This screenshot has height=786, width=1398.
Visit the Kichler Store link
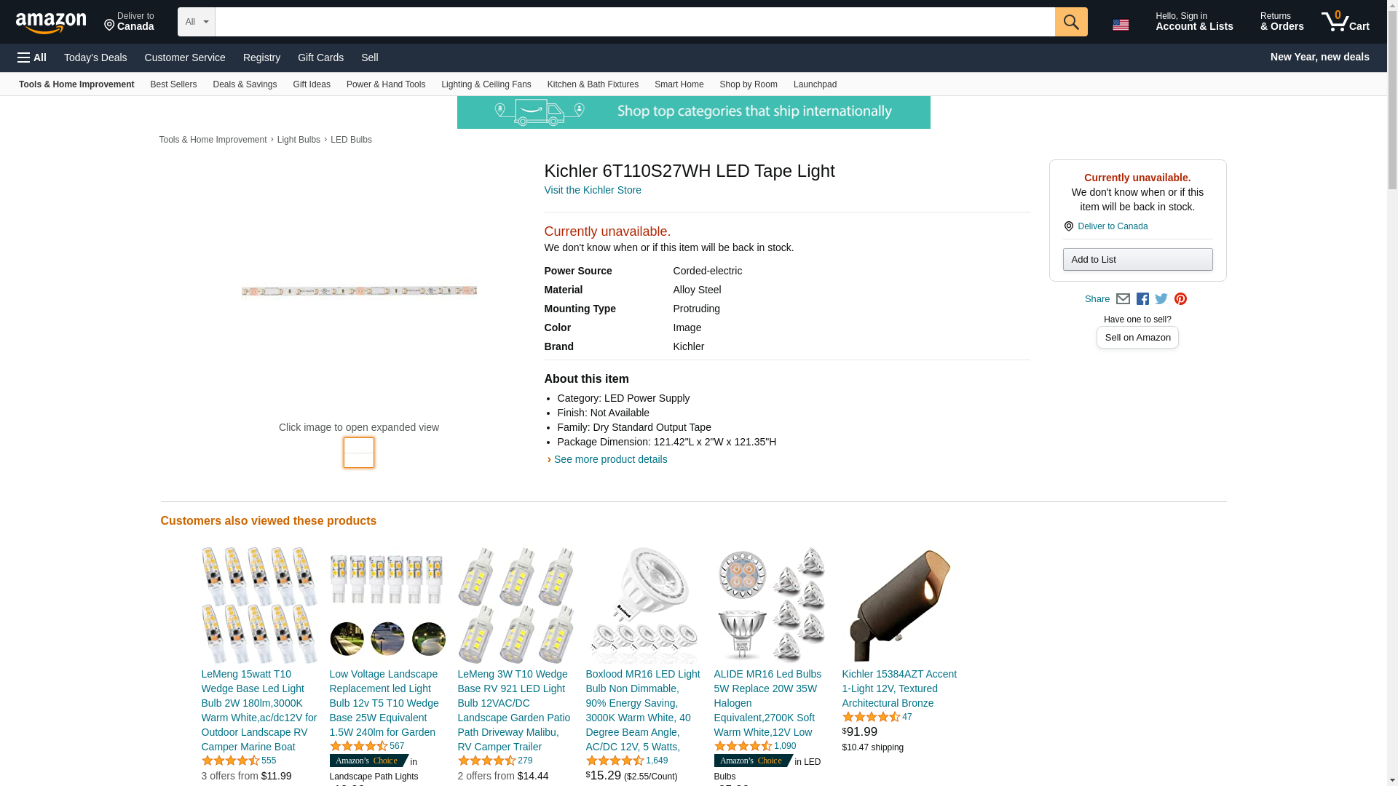(x=593, y=190)
